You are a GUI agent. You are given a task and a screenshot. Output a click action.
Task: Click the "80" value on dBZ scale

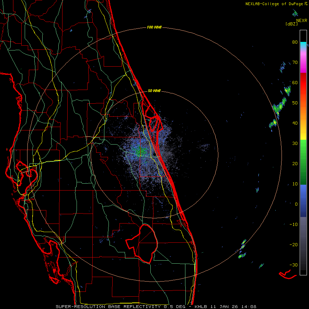point(295,42)
